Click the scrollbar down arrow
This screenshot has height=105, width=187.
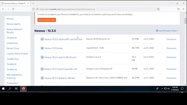pyautogui.click(x=186, y=85)
